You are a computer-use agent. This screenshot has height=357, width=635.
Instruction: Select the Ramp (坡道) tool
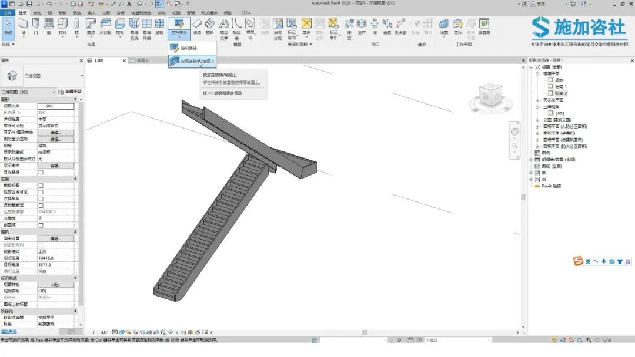tap(197, 26)
